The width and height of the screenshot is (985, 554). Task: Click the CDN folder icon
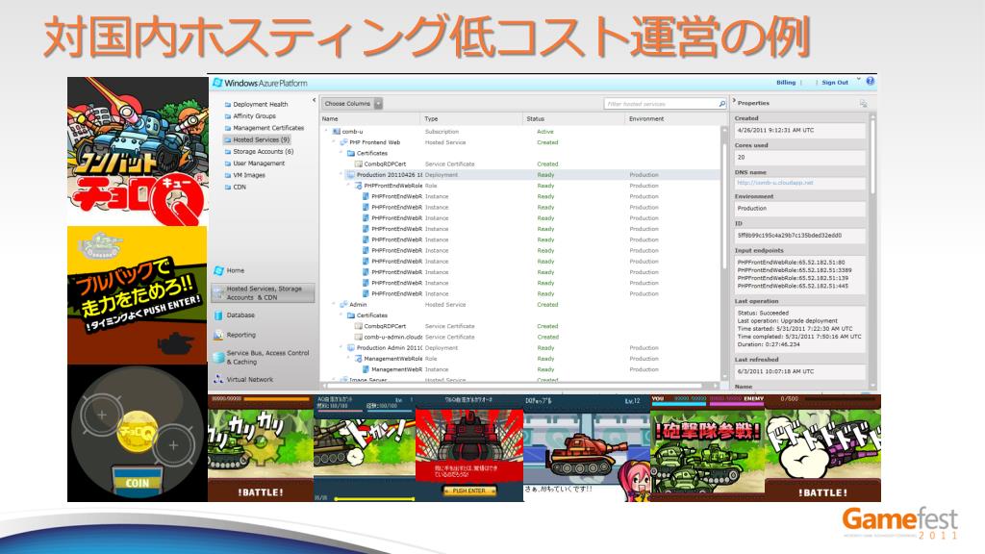227,188
